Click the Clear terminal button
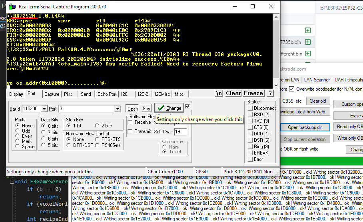Viewport: 363px width, 222px height. [233, 93]
